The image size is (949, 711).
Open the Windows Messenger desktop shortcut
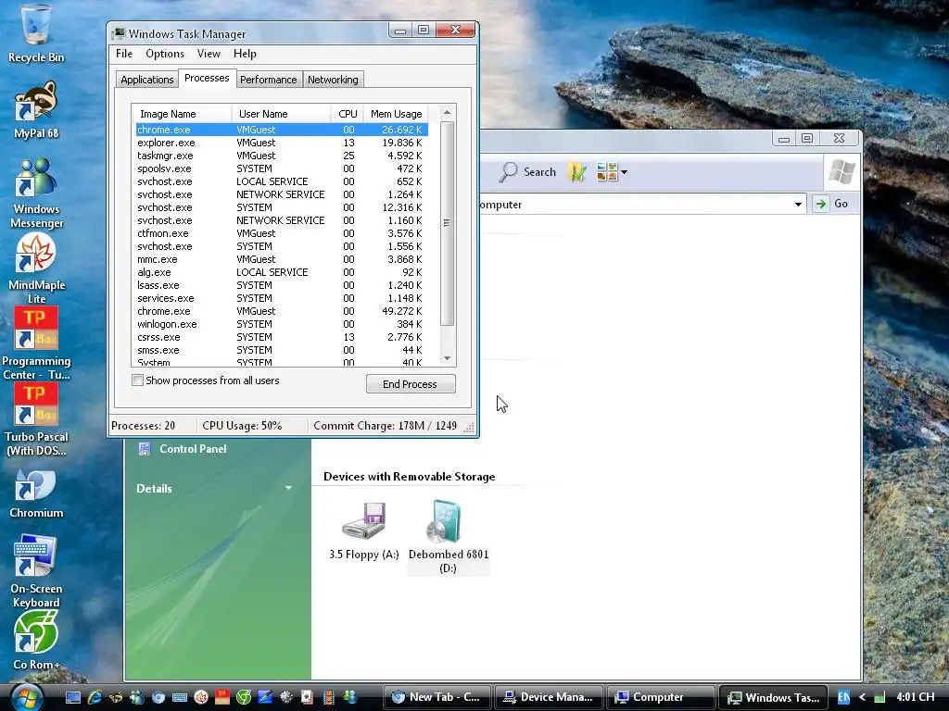click(x=36, y=193)
